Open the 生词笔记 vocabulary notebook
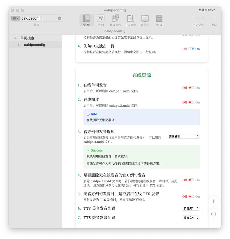Viewport: 230px width, 239px height. click(130, 20)
